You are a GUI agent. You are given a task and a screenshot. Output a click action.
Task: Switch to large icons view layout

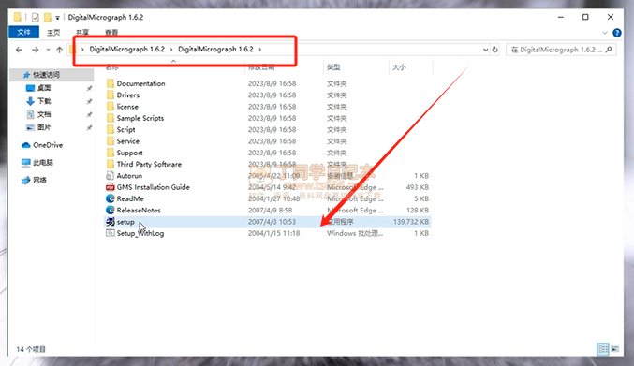coord(614,349)
